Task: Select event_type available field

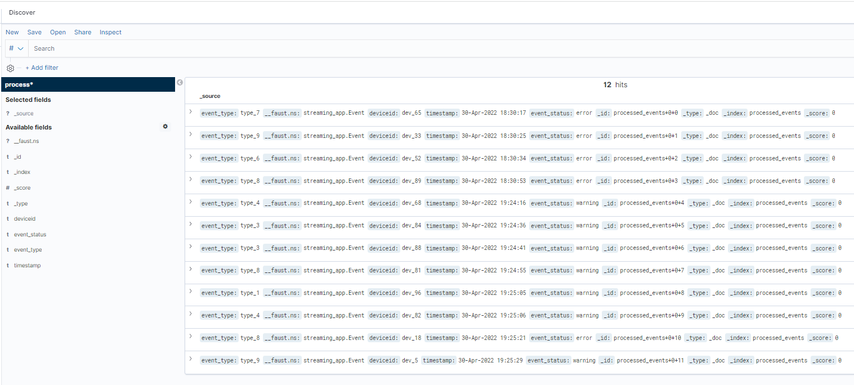Action: pyautogui.click(x=28, y=249)
